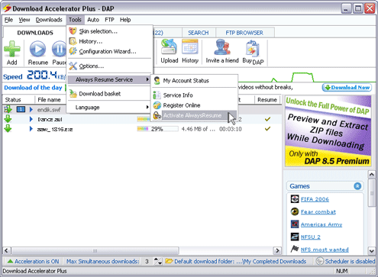378x277 pixels.
Task: Click the Download of the day link
Action: click(x=33, y=88)
